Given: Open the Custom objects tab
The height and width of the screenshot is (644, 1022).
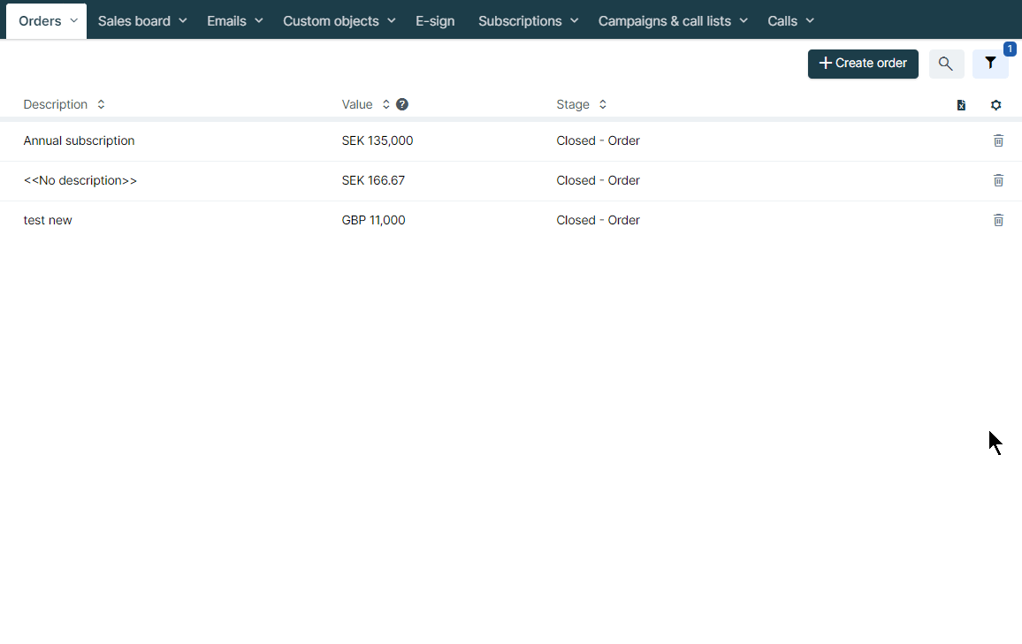Looking at the screenshot, I should pyautogui.click(x=332, y=21).
